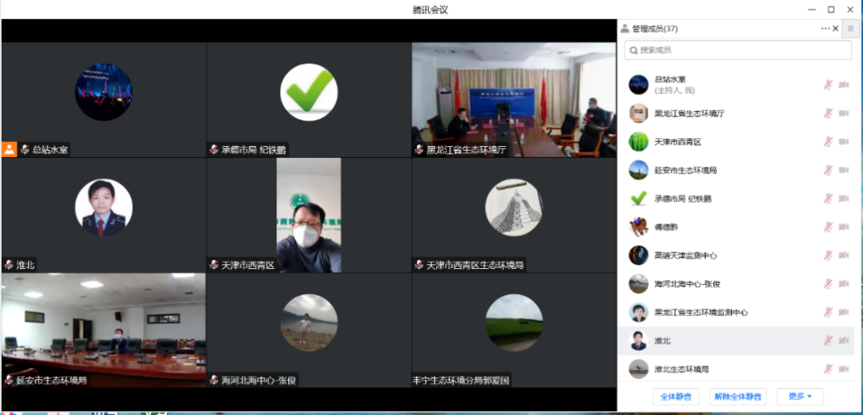Screen dimensions: 863x415
Task: Toggle microphone of 高喆天津监测中心 in list
Action: click(828, 255)
